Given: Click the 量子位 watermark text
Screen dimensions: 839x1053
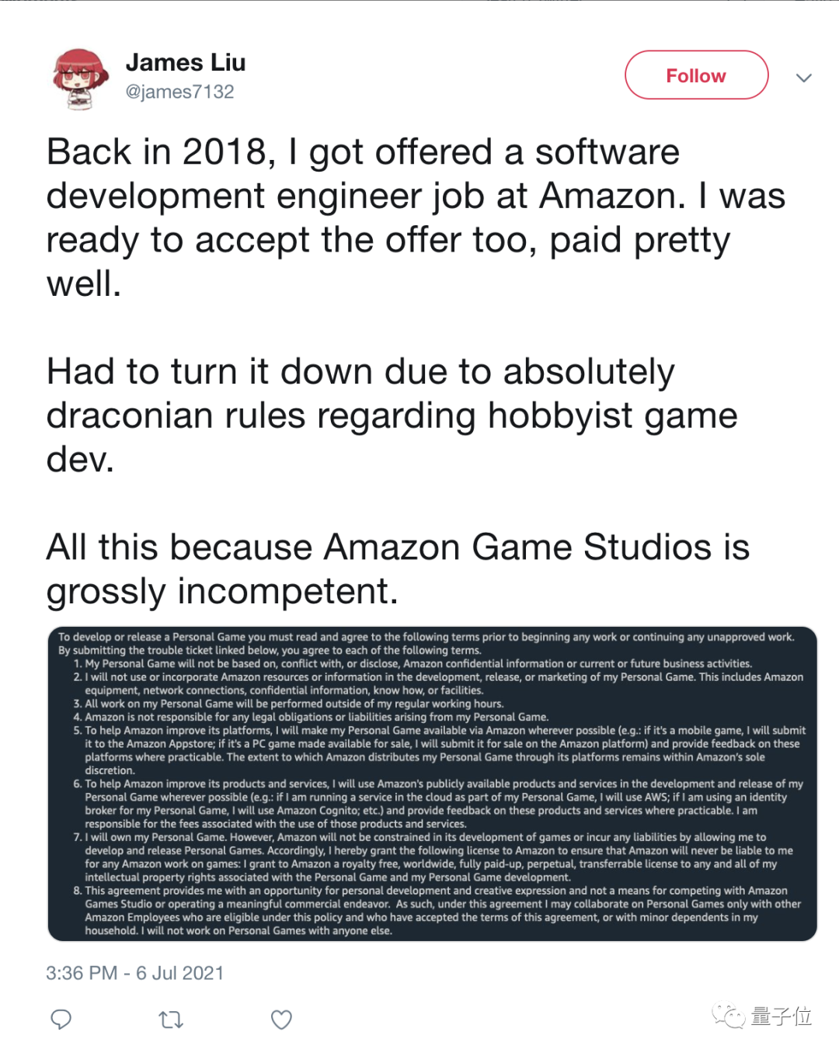Looking at the screenshot, I should [782, 1016].
